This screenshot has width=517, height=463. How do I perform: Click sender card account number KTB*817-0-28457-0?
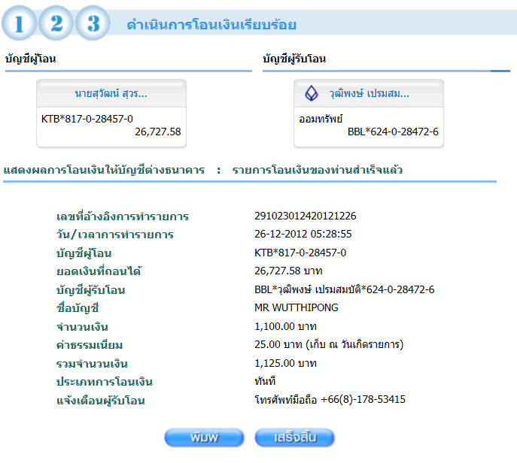tap(87, 119)
